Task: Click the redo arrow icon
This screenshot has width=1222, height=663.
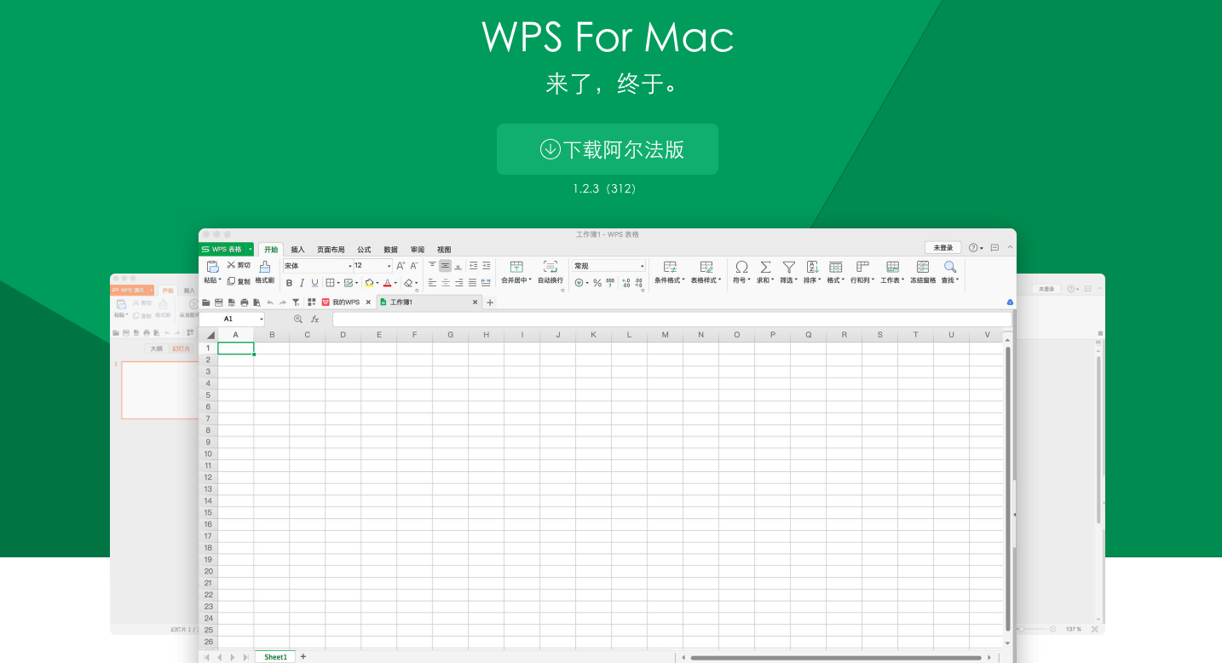Action: click(283, 303)
